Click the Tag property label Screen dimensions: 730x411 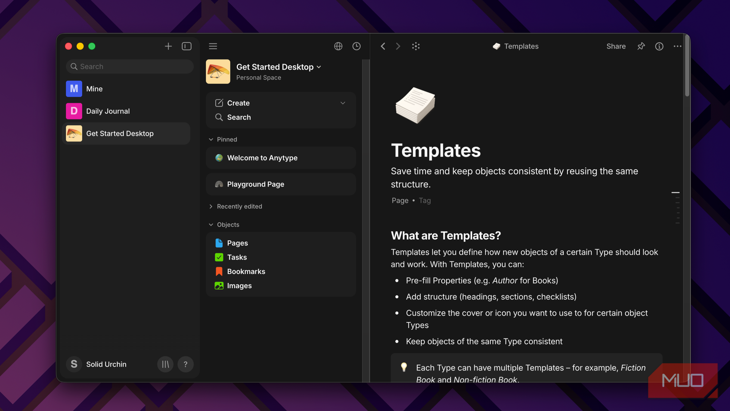(x=424, y=201)
